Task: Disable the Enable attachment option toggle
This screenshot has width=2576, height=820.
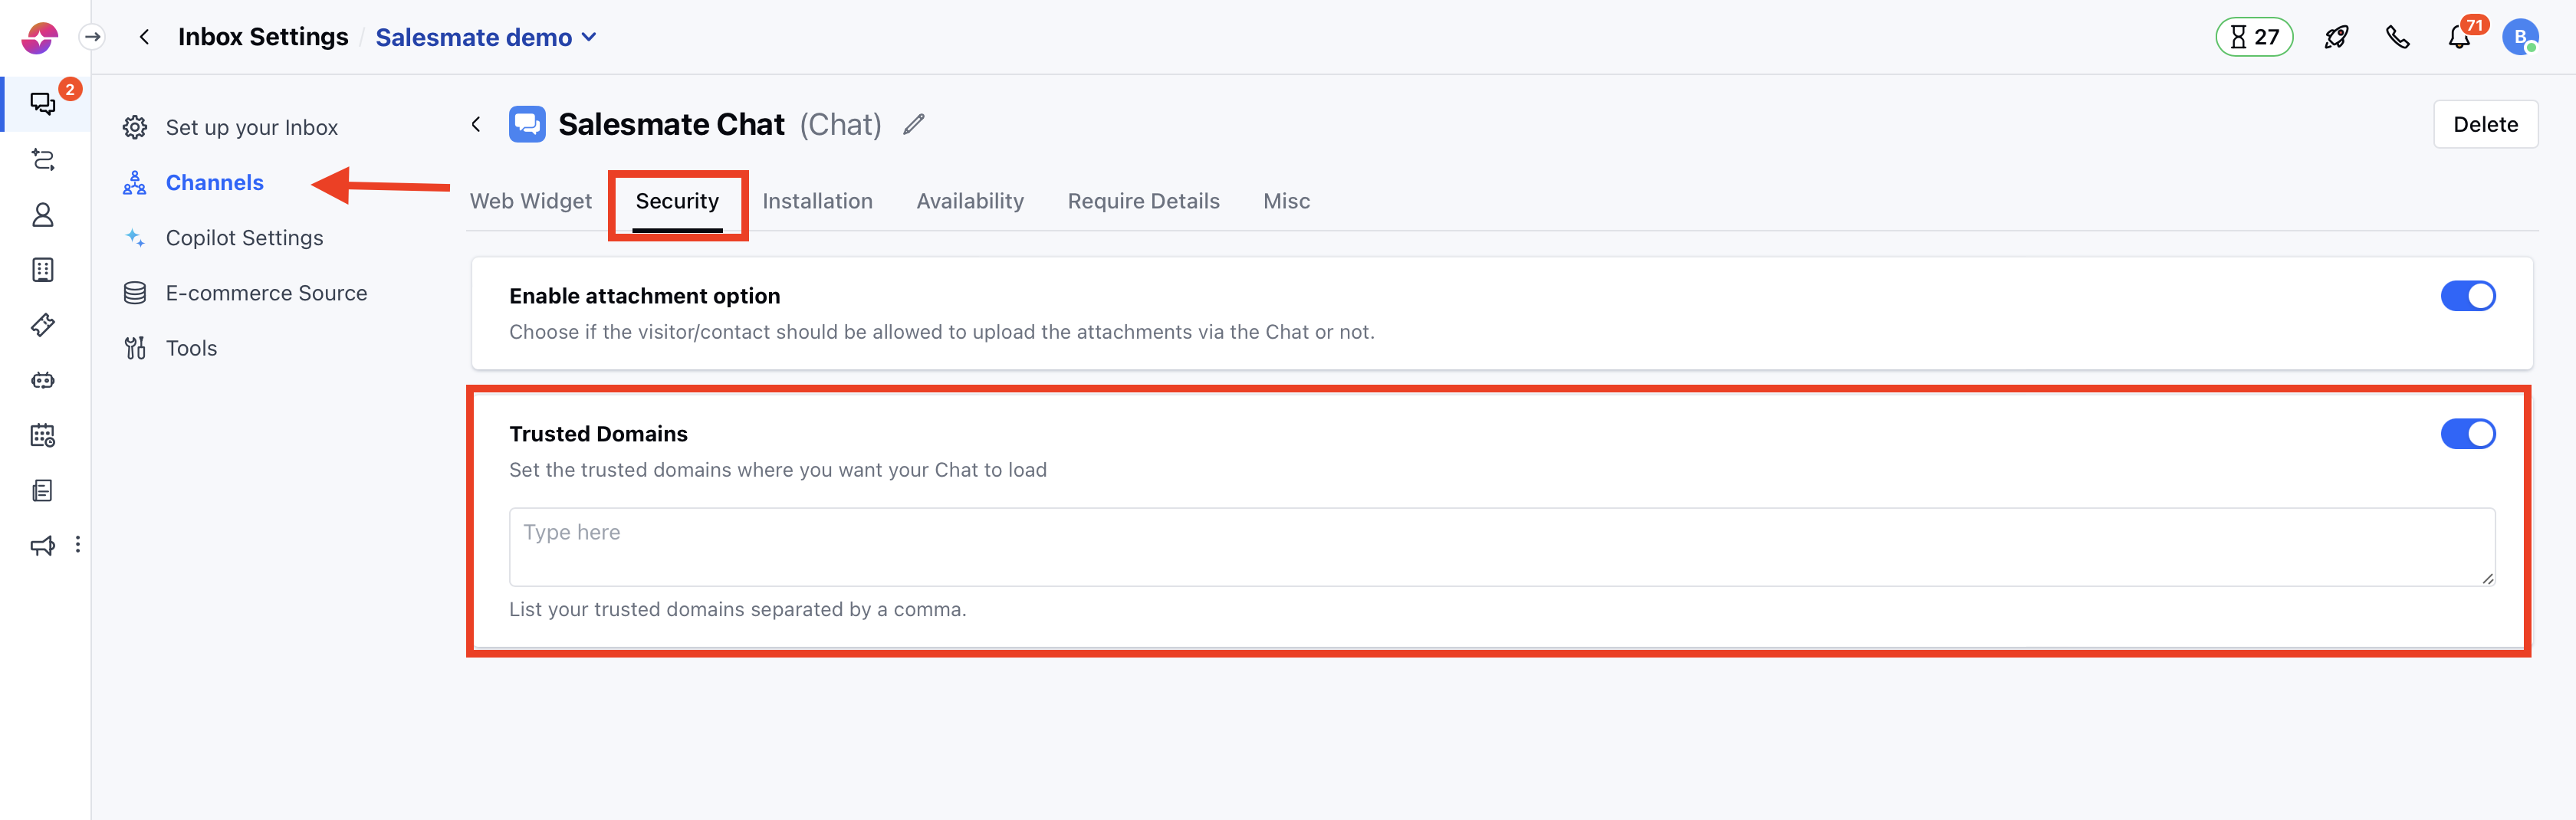Action: pyautogui.click(x=2468, y=295)
